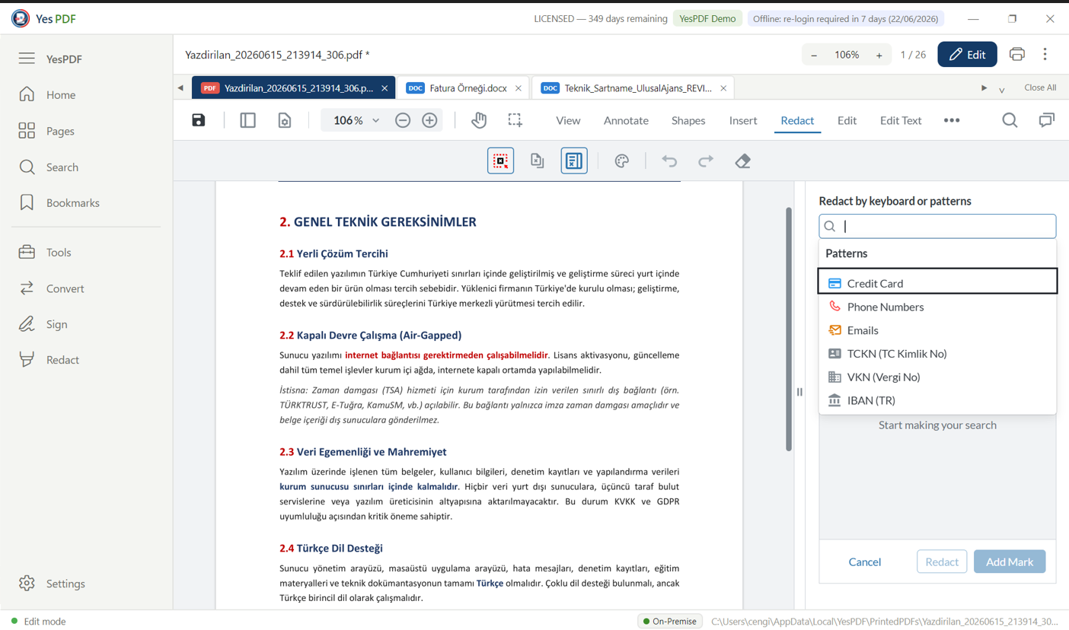Toggle the redact area marking tool

pyautogui.click(x=500, y=161)
